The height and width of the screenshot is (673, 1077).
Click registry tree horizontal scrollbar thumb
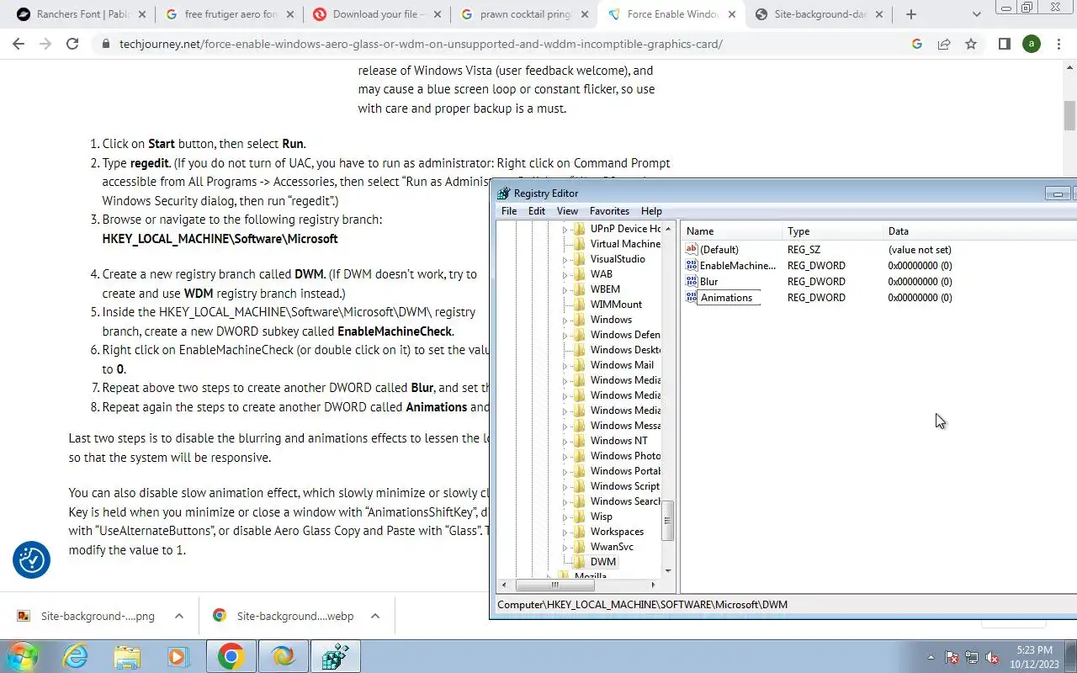point(555,585)
